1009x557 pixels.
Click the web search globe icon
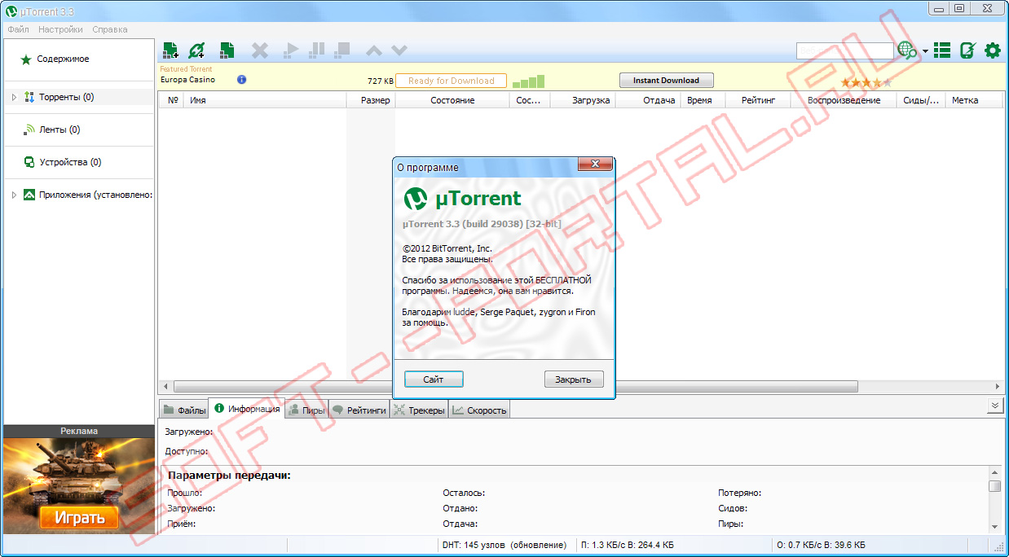(x=906, y=50)
